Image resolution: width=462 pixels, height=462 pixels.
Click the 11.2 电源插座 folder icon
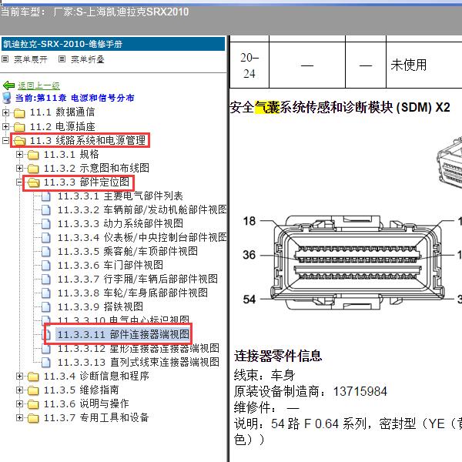click(19, 127)
